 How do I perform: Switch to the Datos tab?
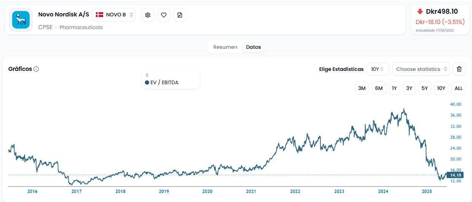(x=254, y=47)
